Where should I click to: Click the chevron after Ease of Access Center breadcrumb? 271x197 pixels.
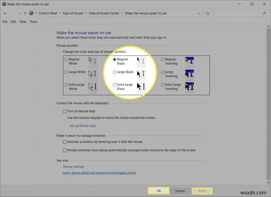[122, 13]
